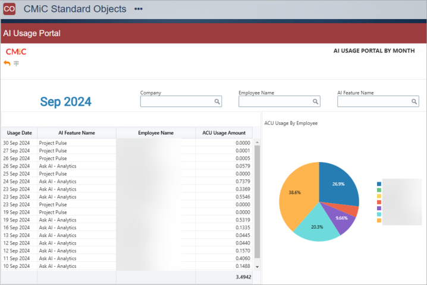
Task: Click the grey filter settings icon
Action: (16, 64)
